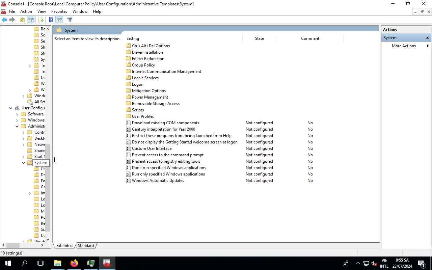Open More Actions in the Actions pane
Screen dimensions: 432x270
coord(406,46)
